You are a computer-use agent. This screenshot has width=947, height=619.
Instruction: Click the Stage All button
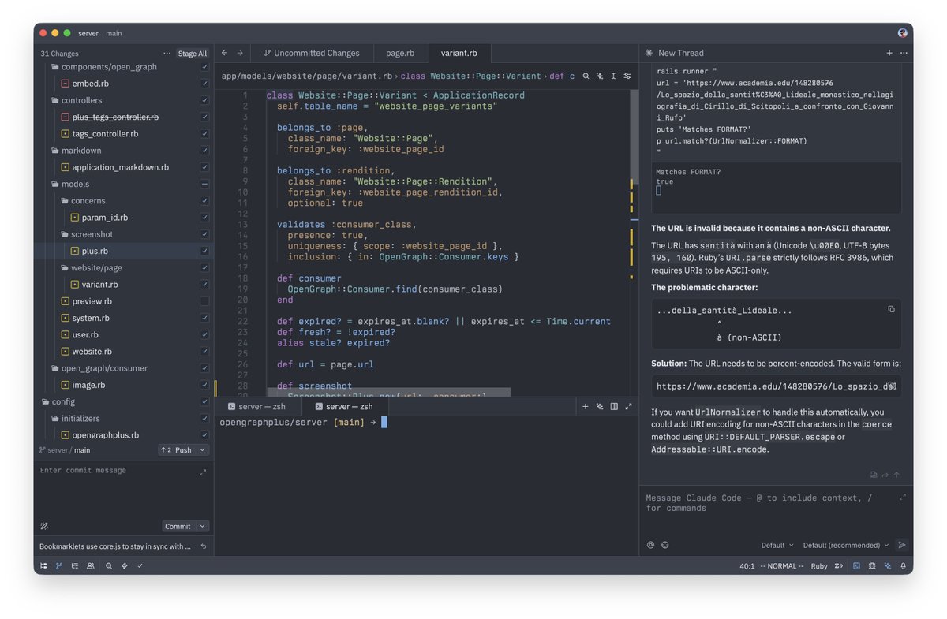click(x=193, y=54)
